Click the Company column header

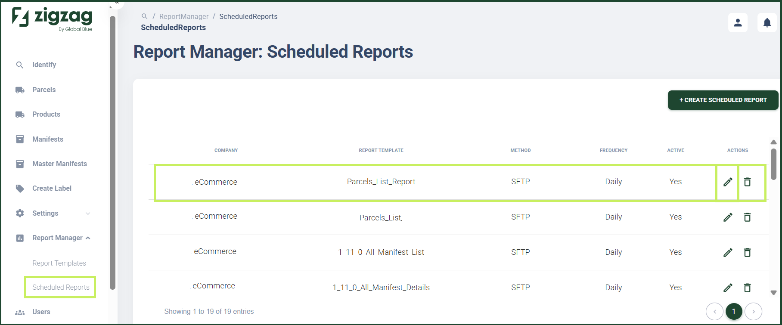tap(226, 150)
